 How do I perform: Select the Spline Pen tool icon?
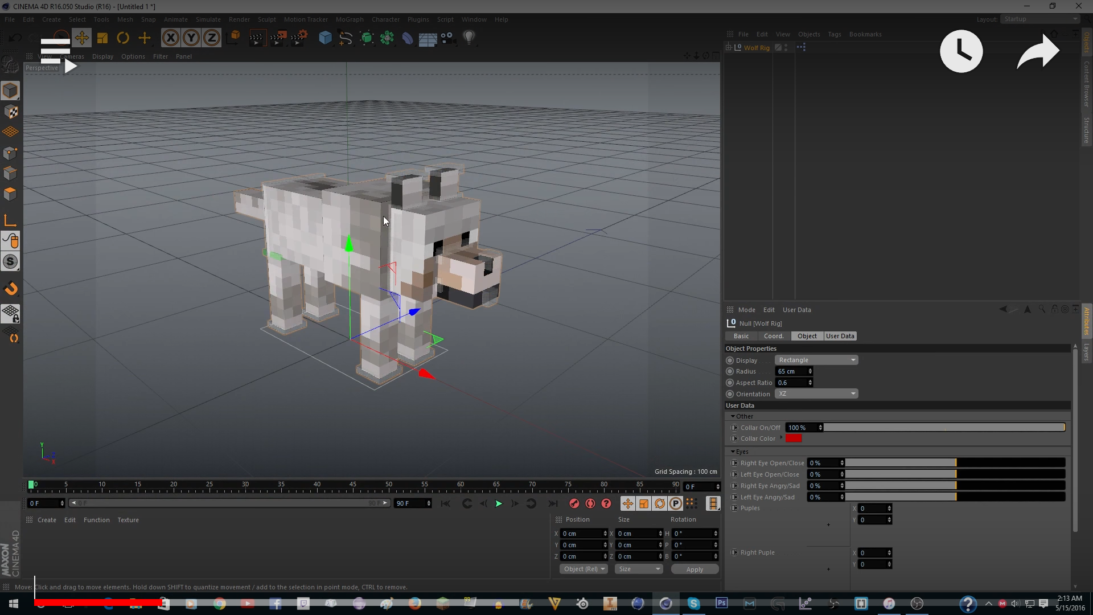pyautogui.click(x=346, y=38)
